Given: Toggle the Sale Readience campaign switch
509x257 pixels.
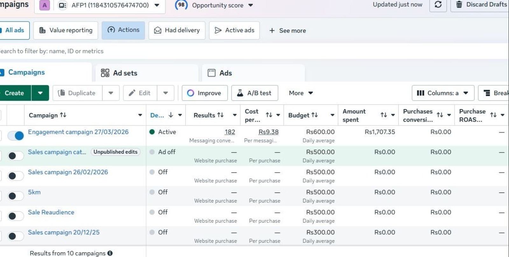Looking at the screenshot, I should click(16, 216).
